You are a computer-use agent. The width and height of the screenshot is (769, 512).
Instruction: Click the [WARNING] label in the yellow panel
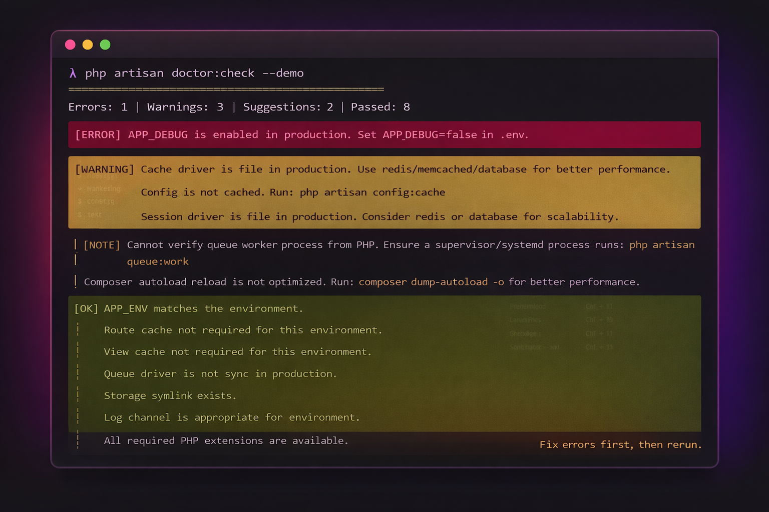click(x=105, y=169)
